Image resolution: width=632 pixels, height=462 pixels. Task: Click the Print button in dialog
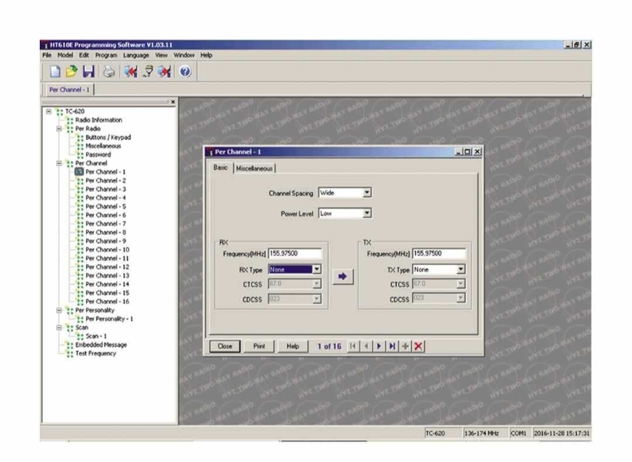click(x=259, y=346)
